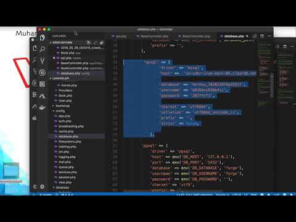Click the line and column indicator in status bar
296x222 pixels.
[194, 194]
